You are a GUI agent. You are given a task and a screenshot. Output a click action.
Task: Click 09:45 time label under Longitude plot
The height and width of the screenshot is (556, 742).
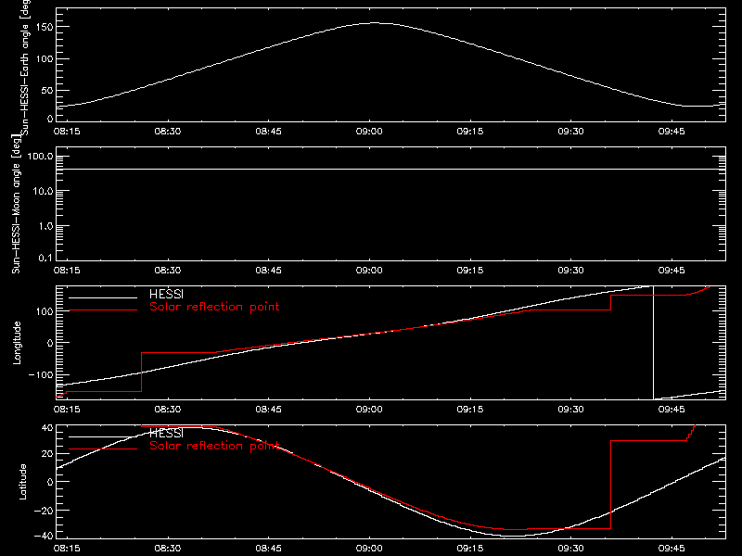click(672, 409)
